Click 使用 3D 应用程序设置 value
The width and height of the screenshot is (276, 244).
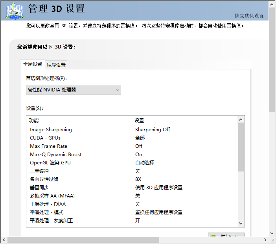[159, 188]
